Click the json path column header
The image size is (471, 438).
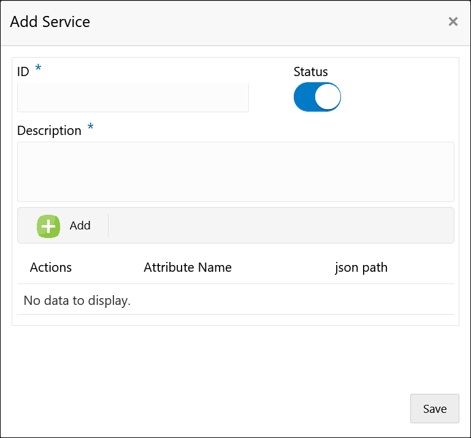[361, 267]
